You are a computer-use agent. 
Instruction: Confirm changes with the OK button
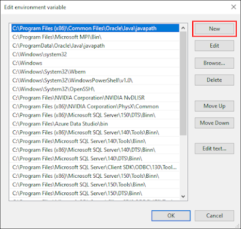[171, 216]
